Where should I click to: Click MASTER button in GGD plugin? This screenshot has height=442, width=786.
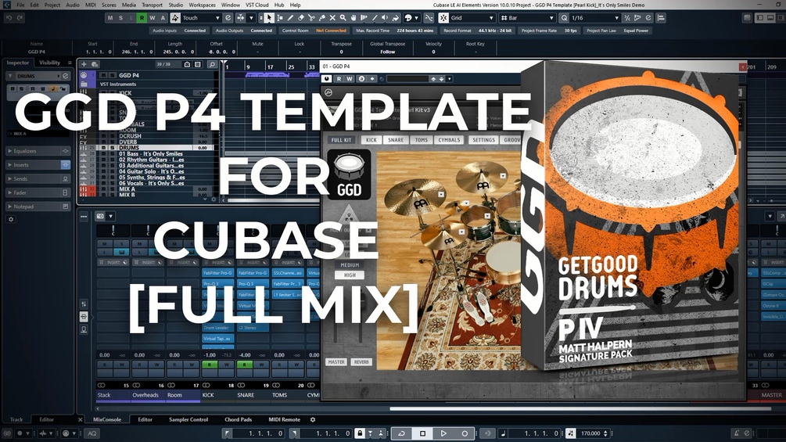coord(336,362)
